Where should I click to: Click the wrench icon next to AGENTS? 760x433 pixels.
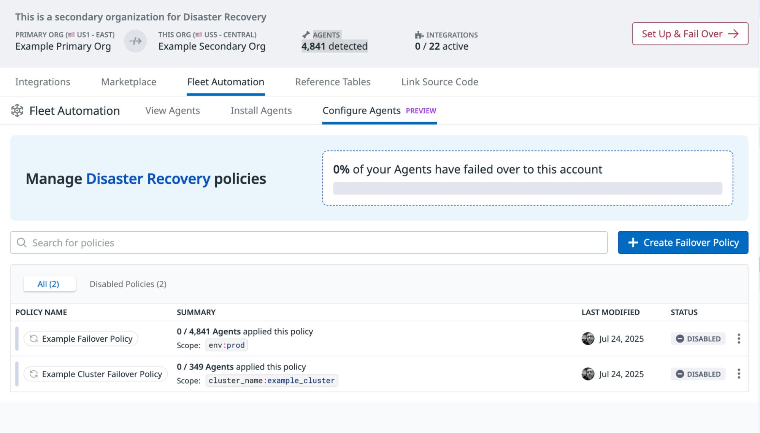tap(306, 35)
